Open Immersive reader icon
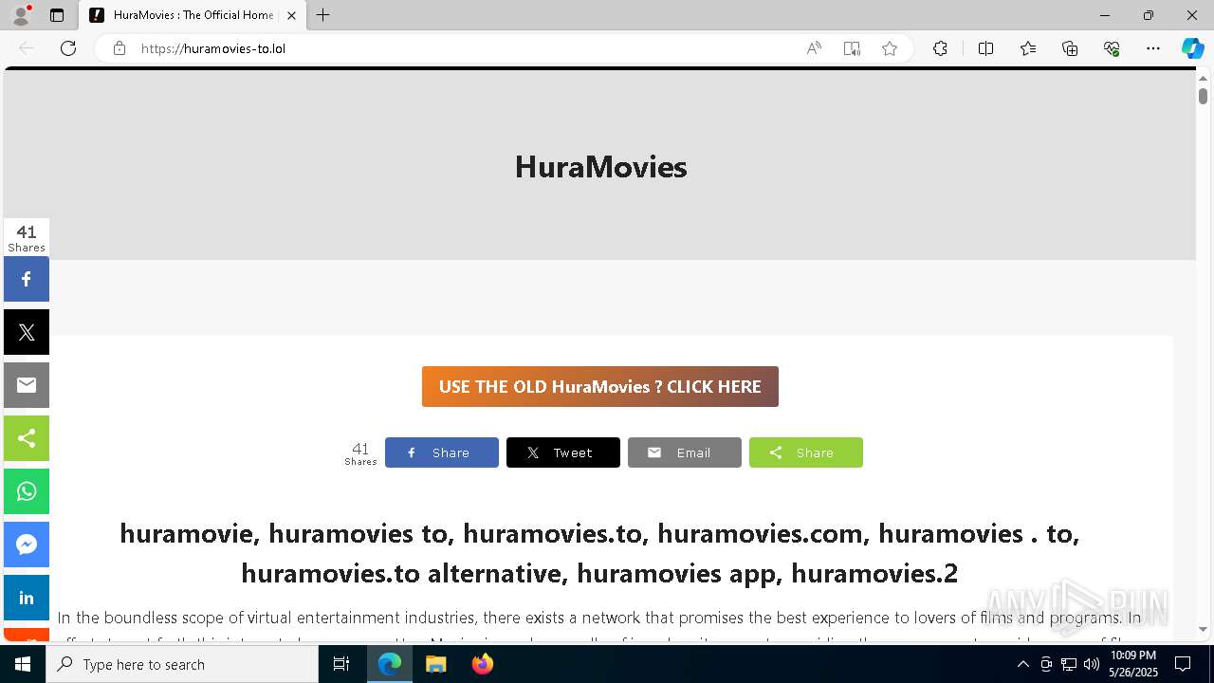The height and width of the screenshot is (683, 1214). click(x=852, y=48)
